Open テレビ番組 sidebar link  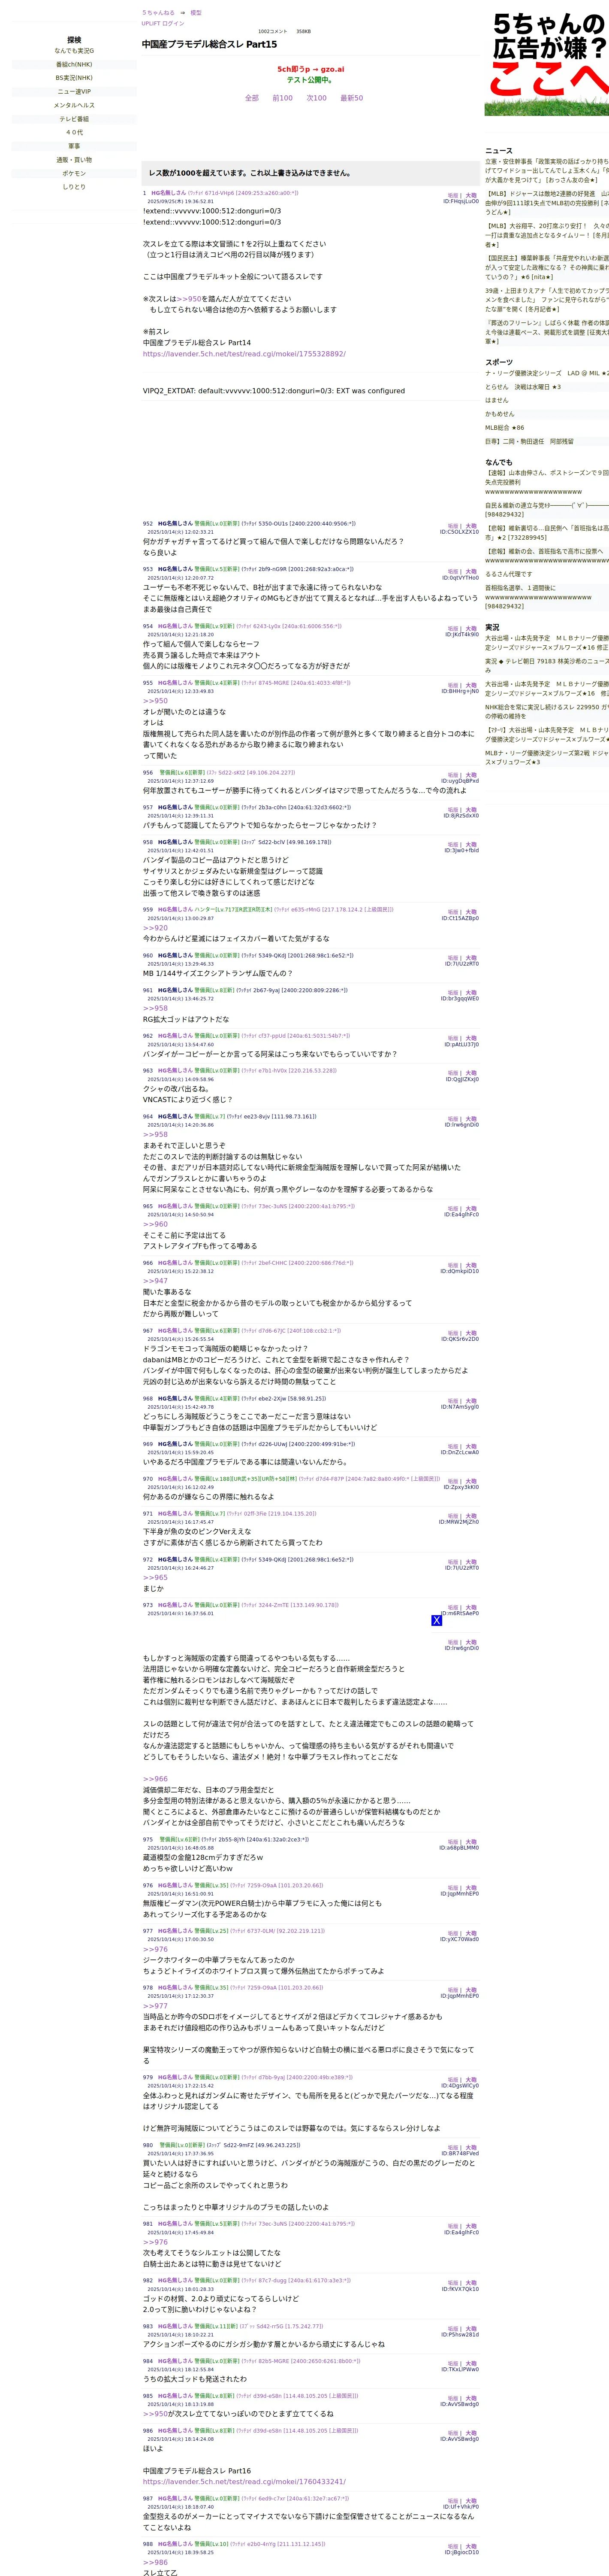74,119
